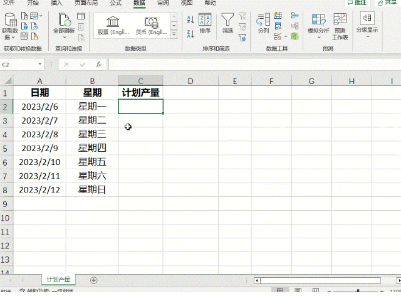This screenshot has width=401, height=301.
Task: Click Consolidate icon
Action: click(x=295, y=16)
